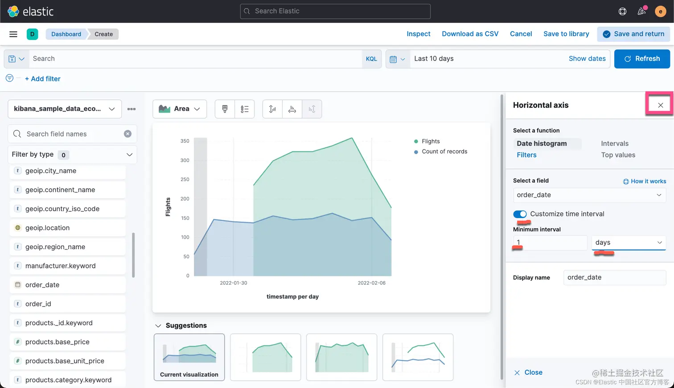
Task: Expand the Filter by type selector
Action: point(72,154)
